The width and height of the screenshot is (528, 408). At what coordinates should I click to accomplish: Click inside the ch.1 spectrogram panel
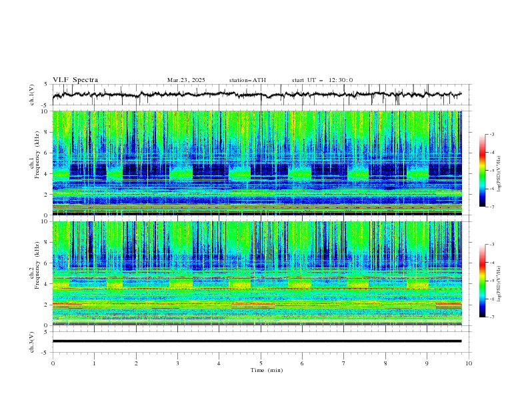coord(257,163)
